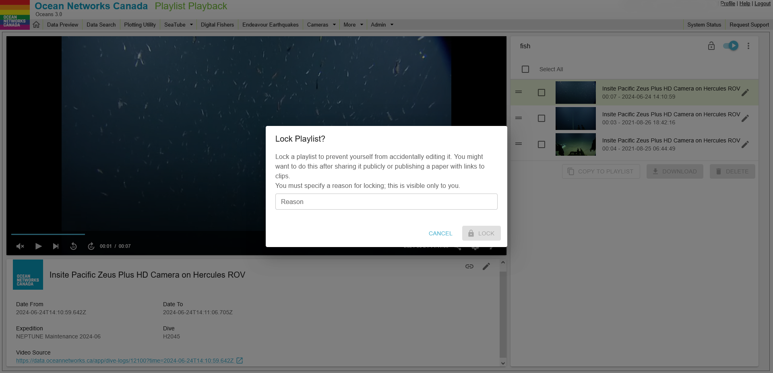The width and height of the screenshot is (773, 373).
Task: Go to the Plotting Utility page
Action: [140, 25]
